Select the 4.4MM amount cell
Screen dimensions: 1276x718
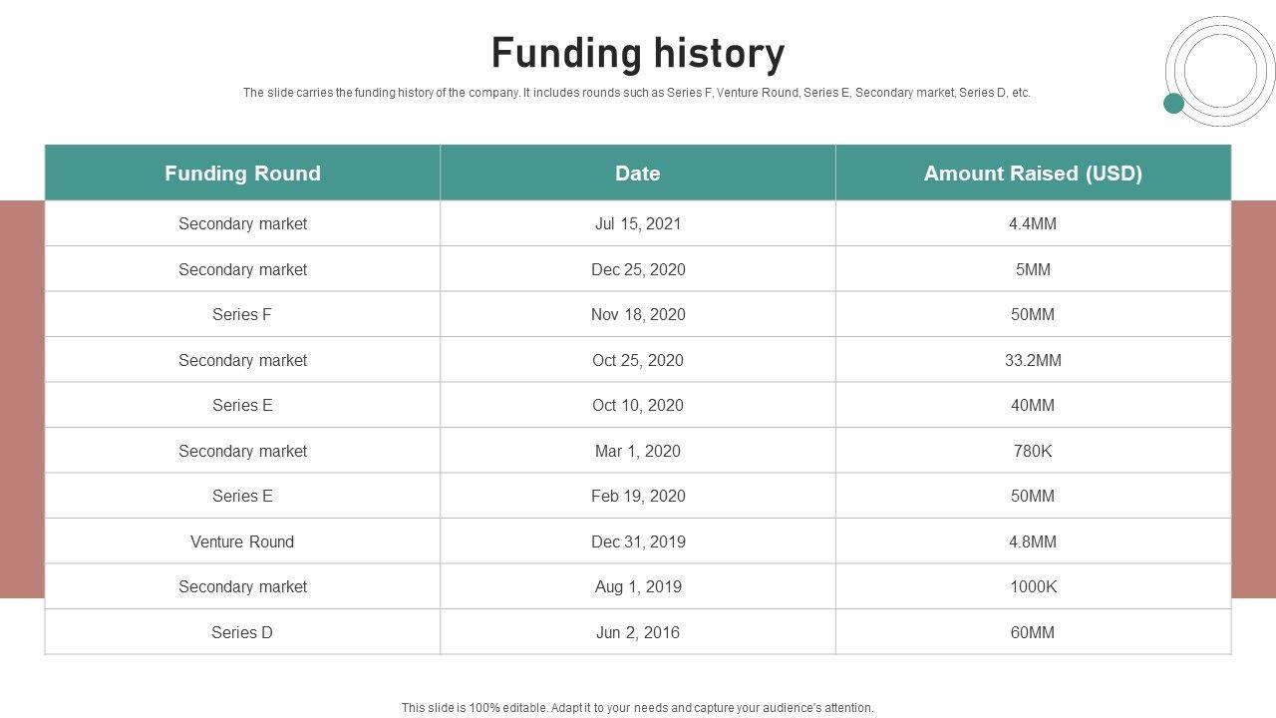(x=1033, y=223)
